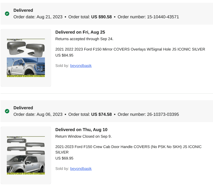Click the Aug 21, 2023 order date
Image resolution: width=213 pixels, height=186 pixels.
[x=49, y=17]
